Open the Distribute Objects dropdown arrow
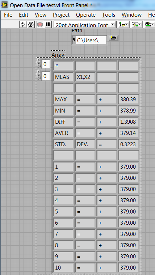 (139, 25)
